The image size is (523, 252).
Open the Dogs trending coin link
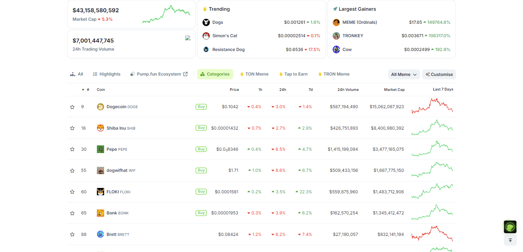218,22
